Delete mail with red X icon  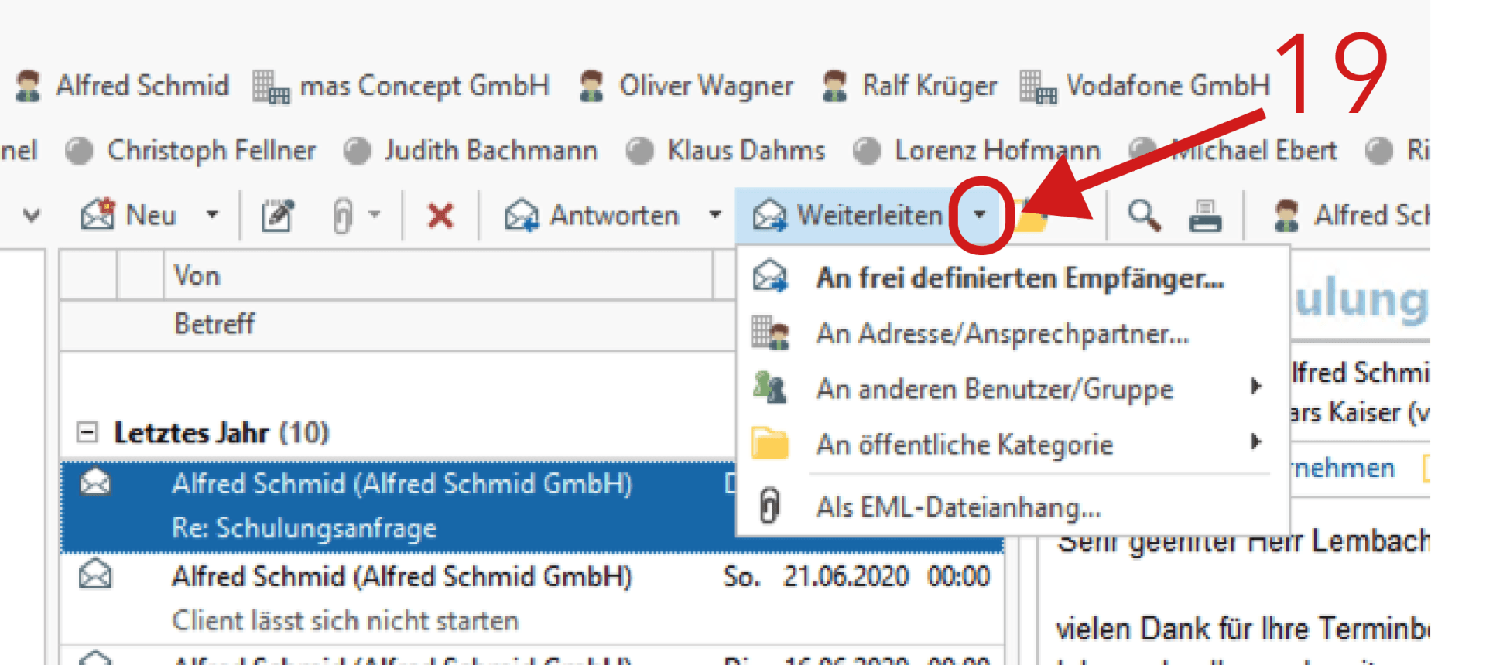tap(440, 215)
